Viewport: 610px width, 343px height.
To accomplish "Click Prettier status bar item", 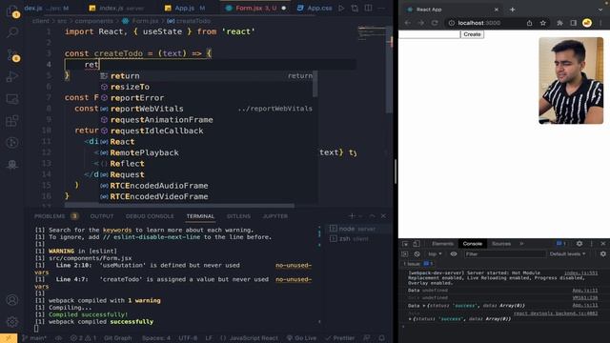I will (340, 338).
